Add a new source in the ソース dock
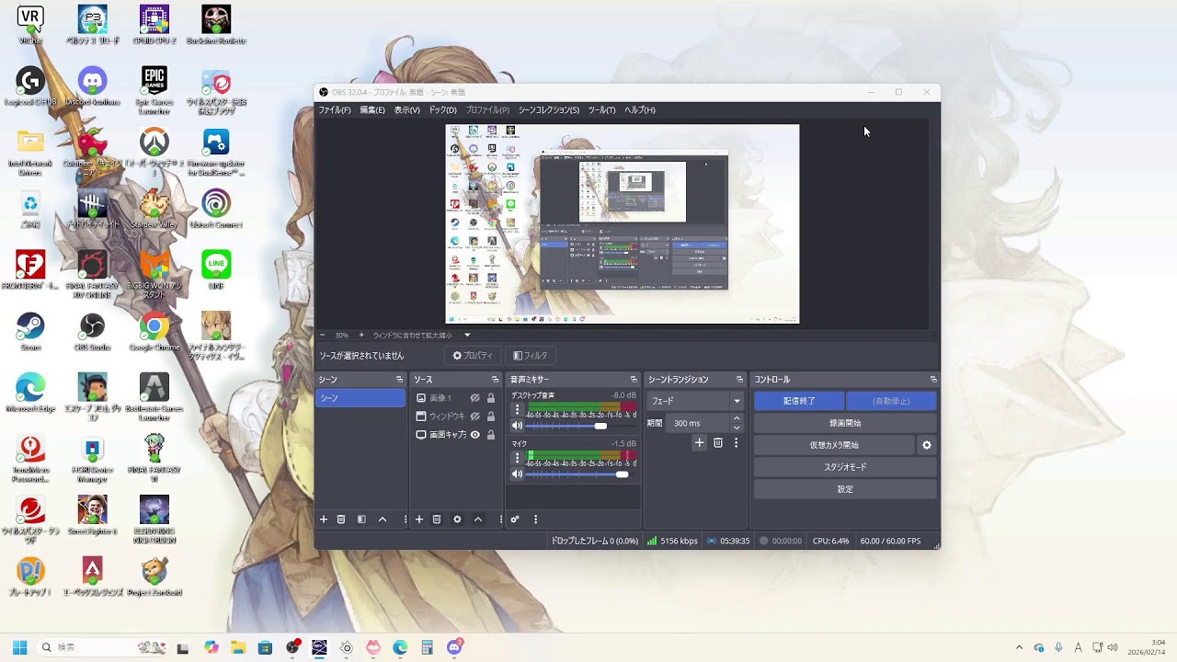Viewport: 1177px width, 662px height. (419, 519)
